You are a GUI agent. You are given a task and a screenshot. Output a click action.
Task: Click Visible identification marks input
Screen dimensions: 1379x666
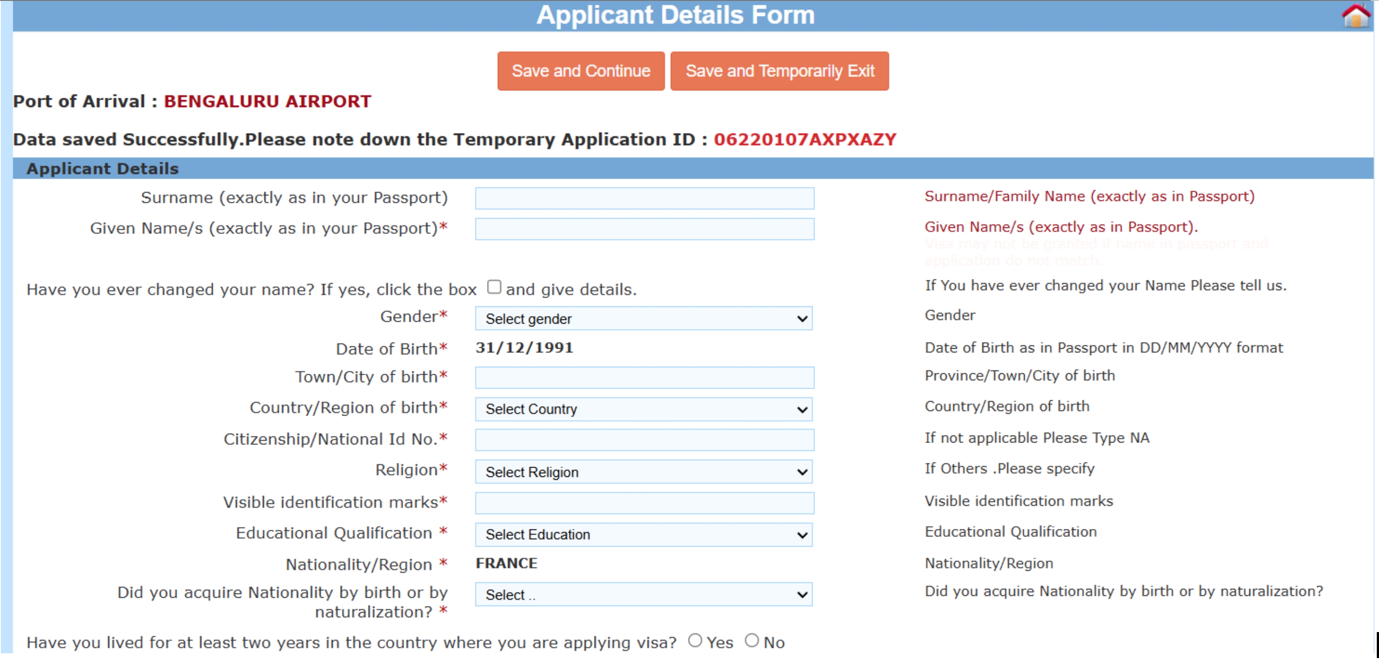pos(644,503)
